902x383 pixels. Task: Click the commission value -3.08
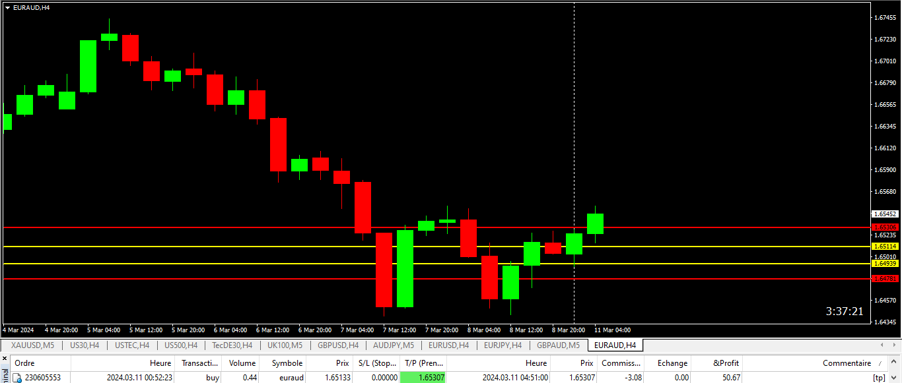click(632, 378)
